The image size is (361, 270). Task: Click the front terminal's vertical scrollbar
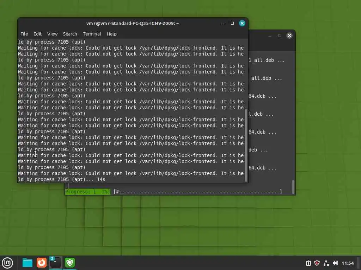(246, 145)
